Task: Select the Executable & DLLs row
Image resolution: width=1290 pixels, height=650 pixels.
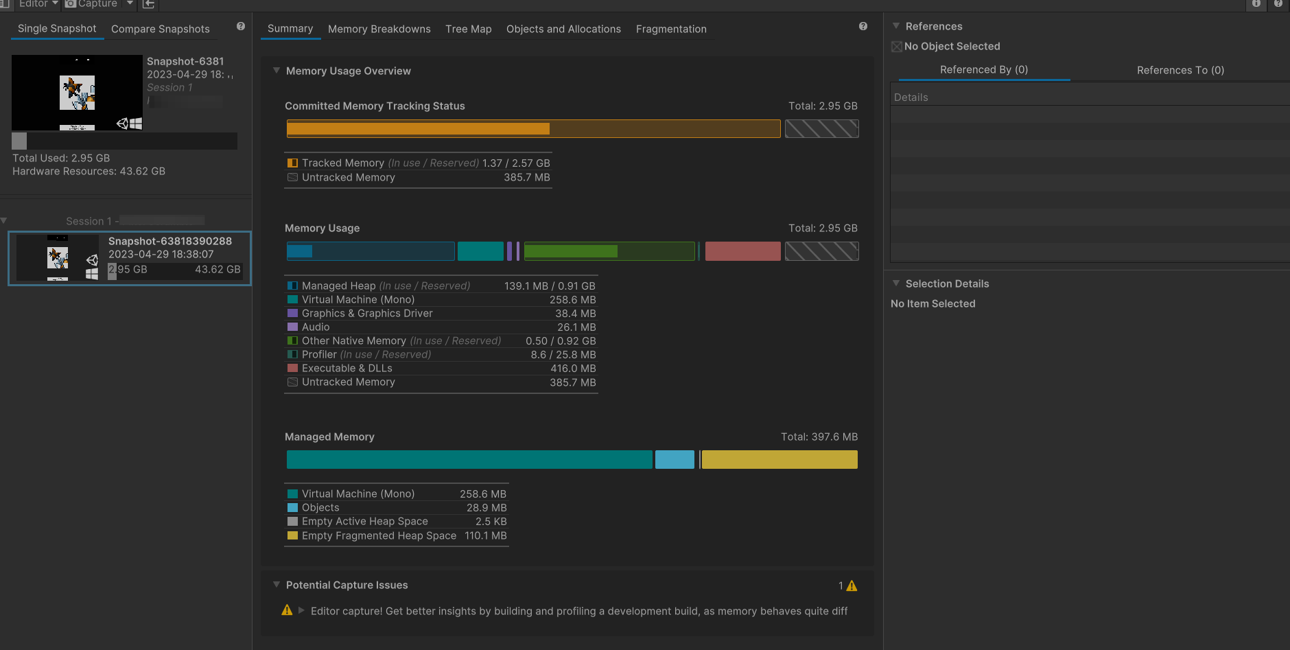Action: tap(441, 369)
